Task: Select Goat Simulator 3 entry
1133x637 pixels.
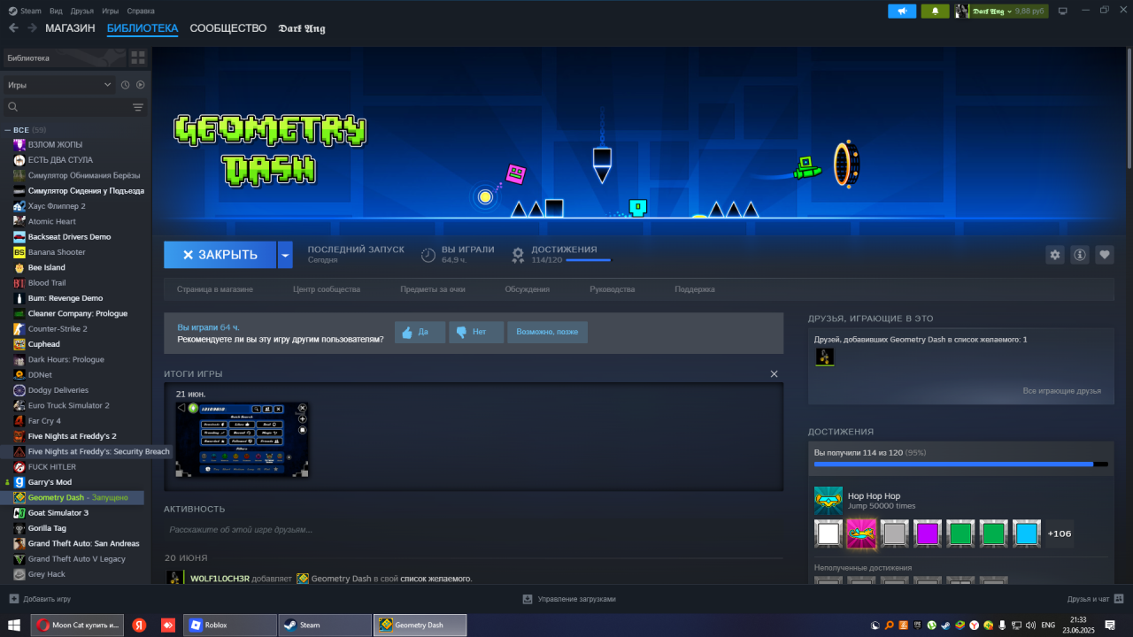Action: click(x=58, y=512)
